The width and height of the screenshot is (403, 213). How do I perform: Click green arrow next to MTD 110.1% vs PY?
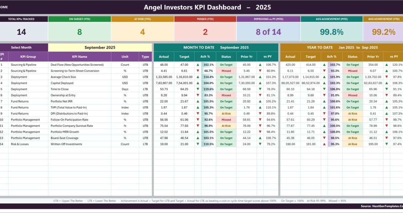point(260,107)
